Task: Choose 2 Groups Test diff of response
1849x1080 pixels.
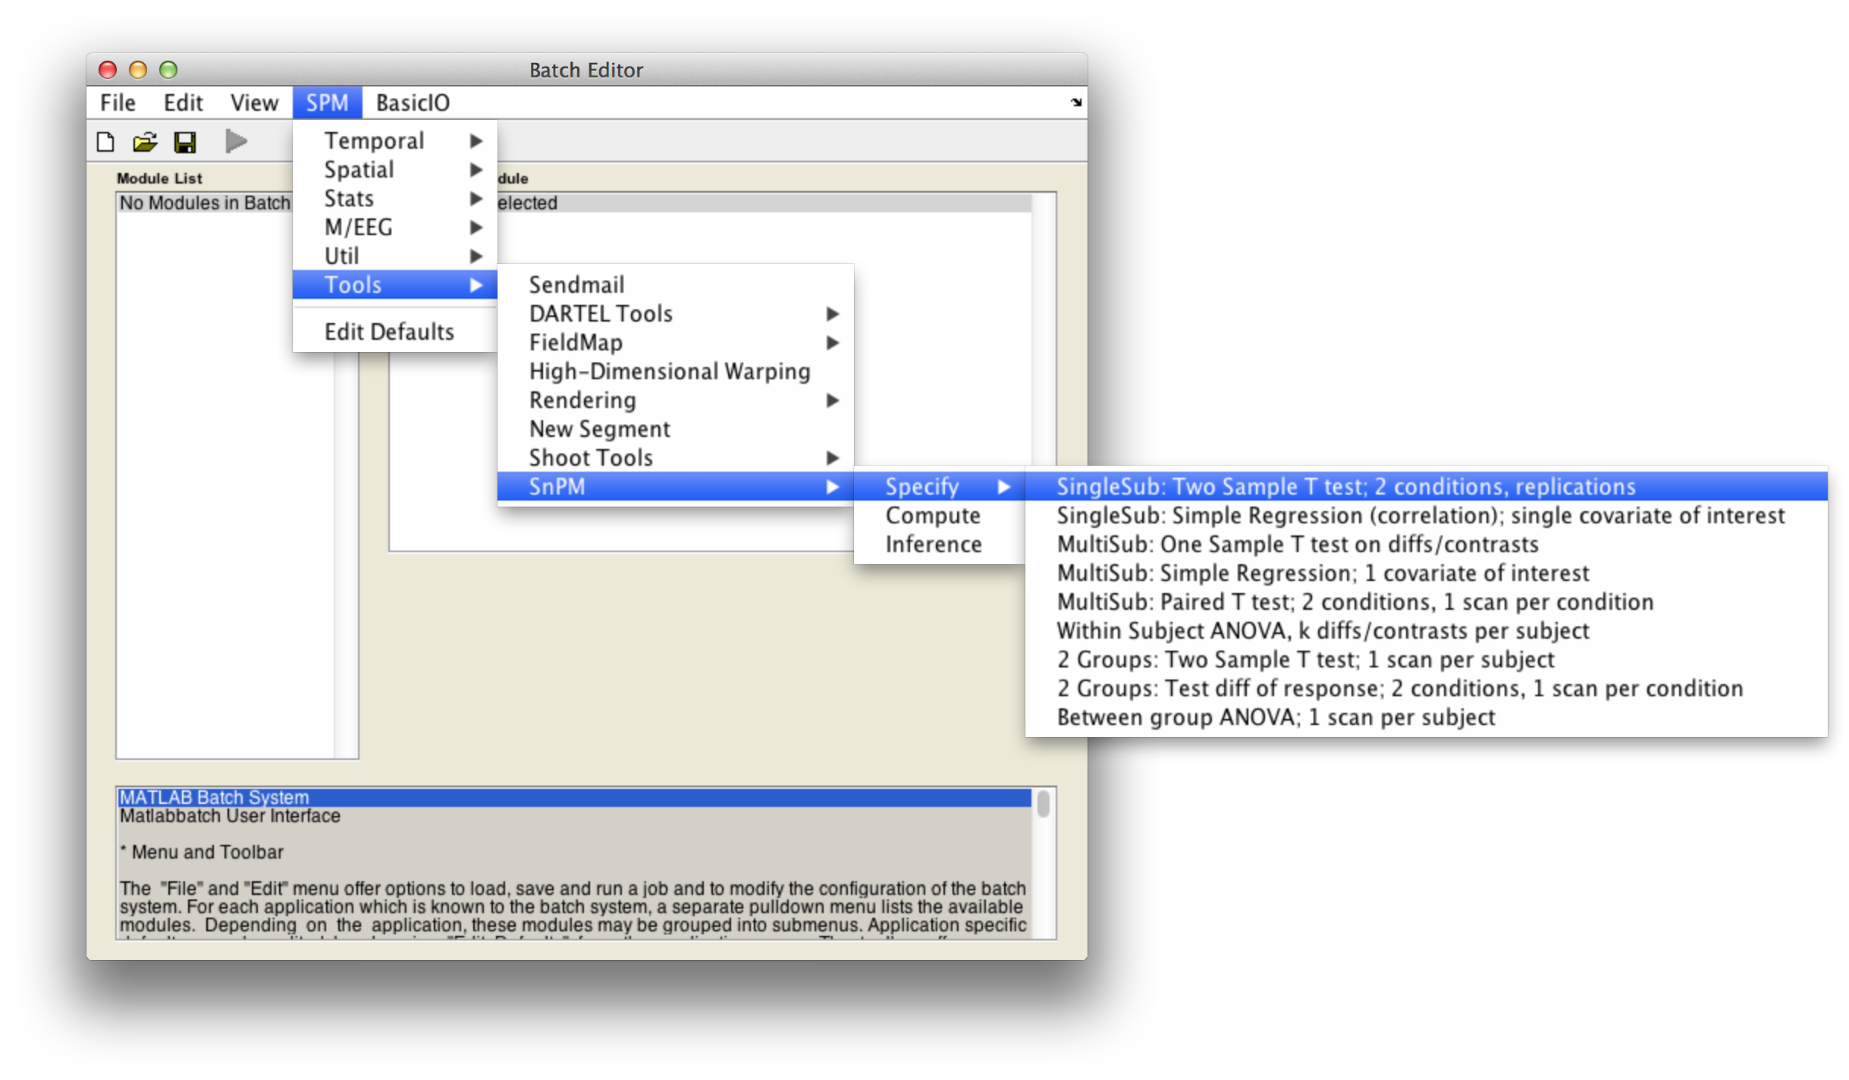Action: pos(1426,689)
